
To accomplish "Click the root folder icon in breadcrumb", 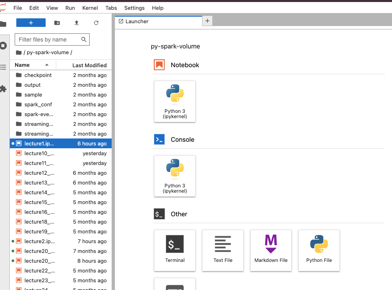I will point(19,53).
